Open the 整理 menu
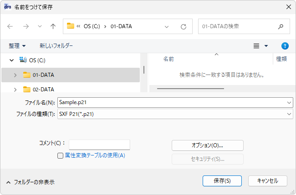The width and height of the screenshot is (296, 195). point(17,46)
